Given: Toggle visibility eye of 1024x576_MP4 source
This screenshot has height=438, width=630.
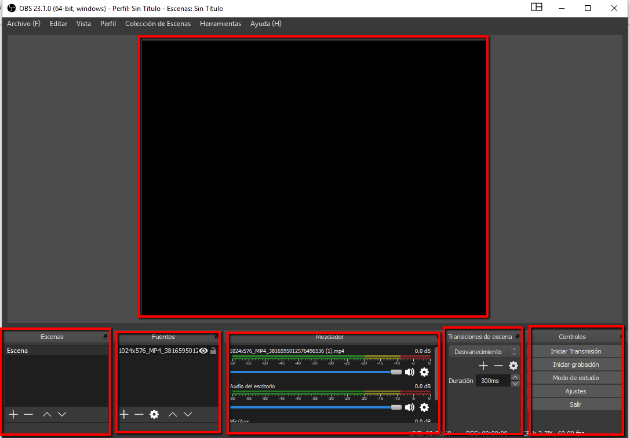Looking at the screenshot, I should (203, 351).
